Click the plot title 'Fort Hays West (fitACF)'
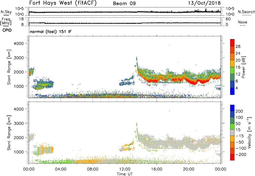This screenshot has width=255, height=176. coord(63,3)
